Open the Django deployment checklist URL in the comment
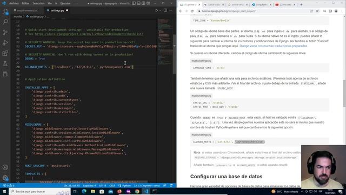The width and height of the screenshot is (346, 195). pyautogui.click(x=89, y=34)
